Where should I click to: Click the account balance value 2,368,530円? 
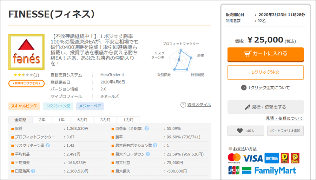point(77,171)
